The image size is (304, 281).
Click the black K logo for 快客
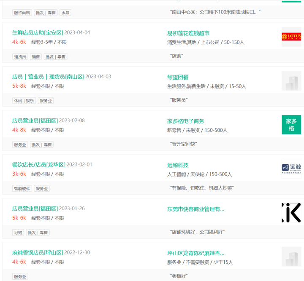click(291, 212)
